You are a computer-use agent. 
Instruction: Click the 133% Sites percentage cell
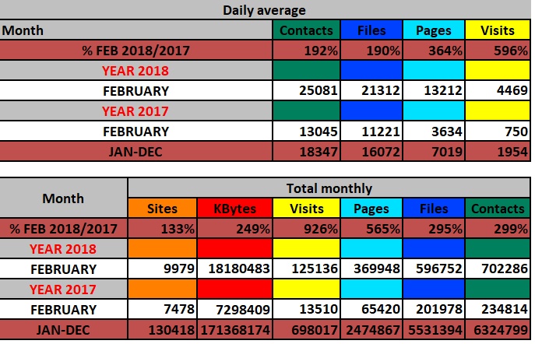coord(160,229)
